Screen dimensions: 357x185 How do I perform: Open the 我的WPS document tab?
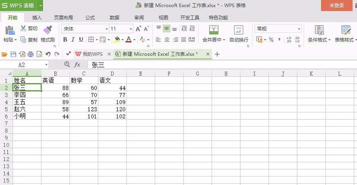pos(89,54)
